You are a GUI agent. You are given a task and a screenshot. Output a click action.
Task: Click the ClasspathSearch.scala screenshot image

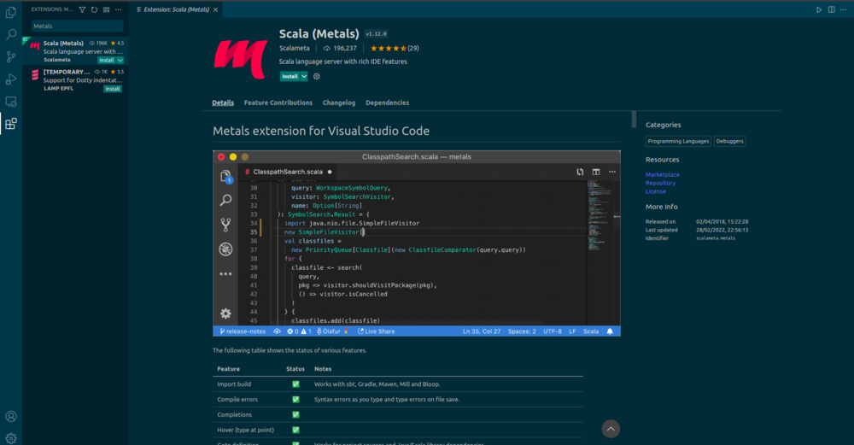pos(417,243)
